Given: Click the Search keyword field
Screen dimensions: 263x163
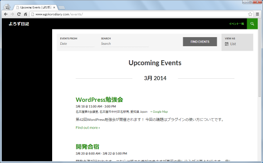Looking at the screenshot, I should [125, 44].
